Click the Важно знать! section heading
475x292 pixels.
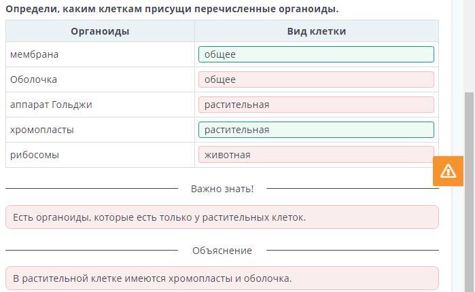click(222, 189)
